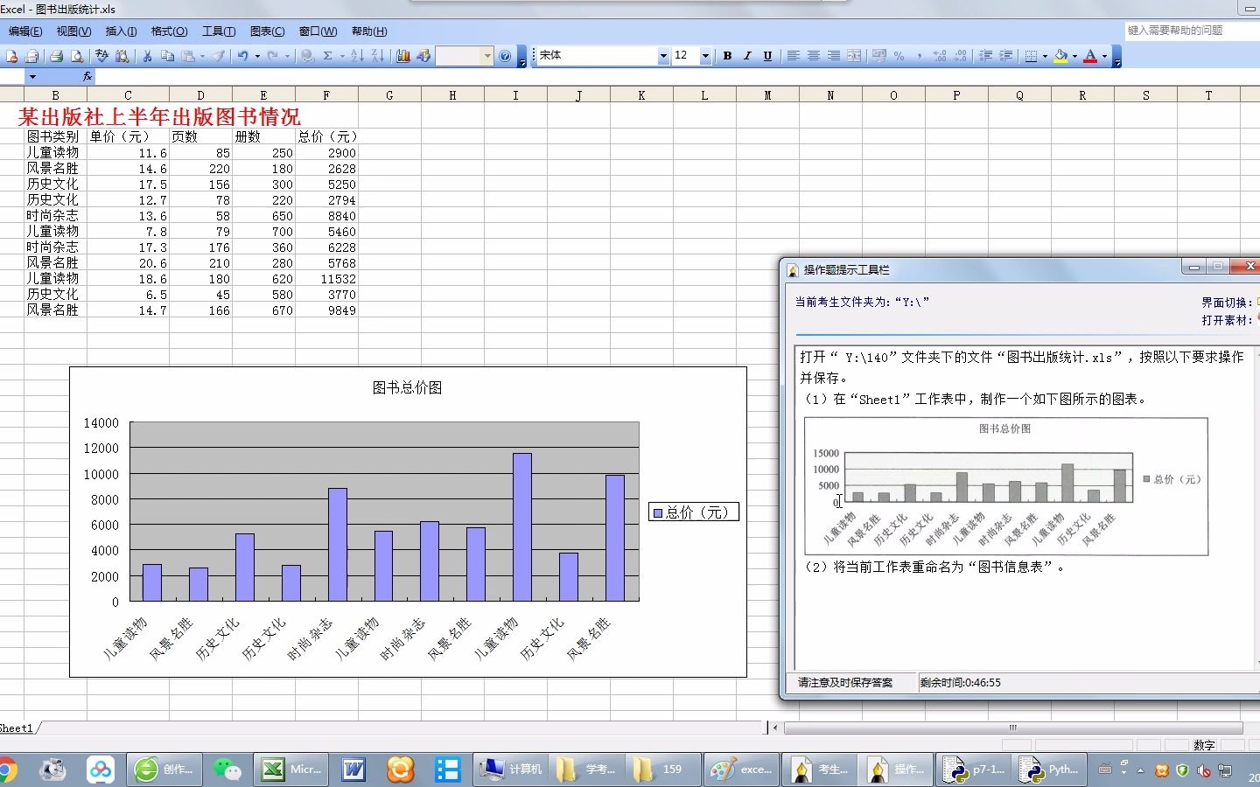Toggle Italic formatting
The height and width of the screenshot is (787, 1260).
coord(747,56)
